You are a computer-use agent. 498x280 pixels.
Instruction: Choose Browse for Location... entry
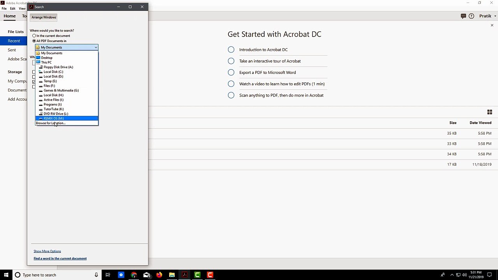click(x=67, y=123)
